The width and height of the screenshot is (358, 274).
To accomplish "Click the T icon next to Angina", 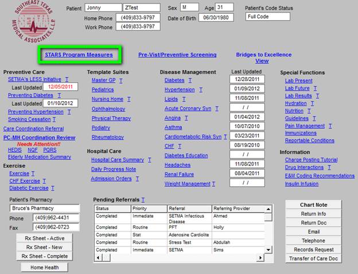I will 186,118.
